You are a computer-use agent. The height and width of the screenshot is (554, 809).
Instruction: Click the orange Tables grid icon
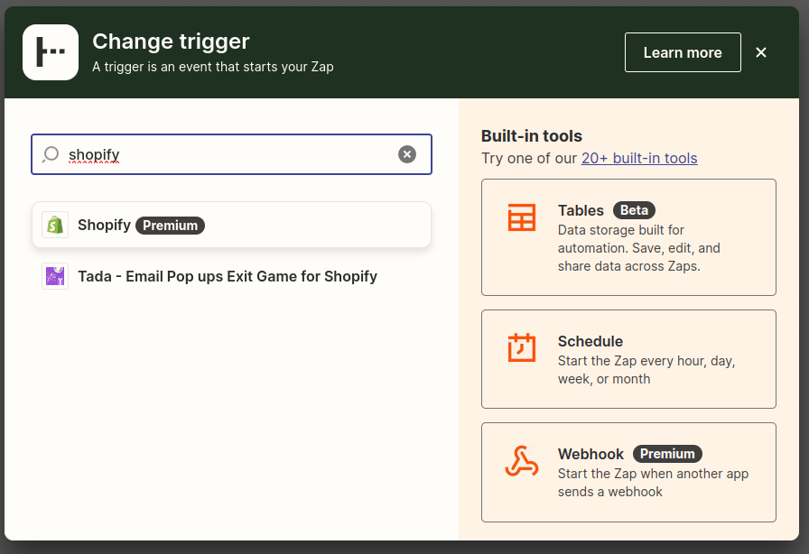[x=522, y=217]
